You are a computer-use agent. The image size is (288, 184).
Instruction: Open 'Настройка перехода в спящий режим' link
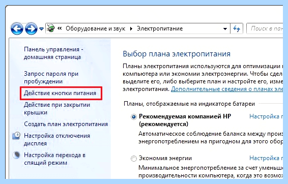[54, 159]
